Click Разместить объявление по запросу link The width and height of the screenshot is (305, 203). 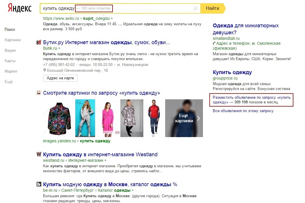pos(252,100)
